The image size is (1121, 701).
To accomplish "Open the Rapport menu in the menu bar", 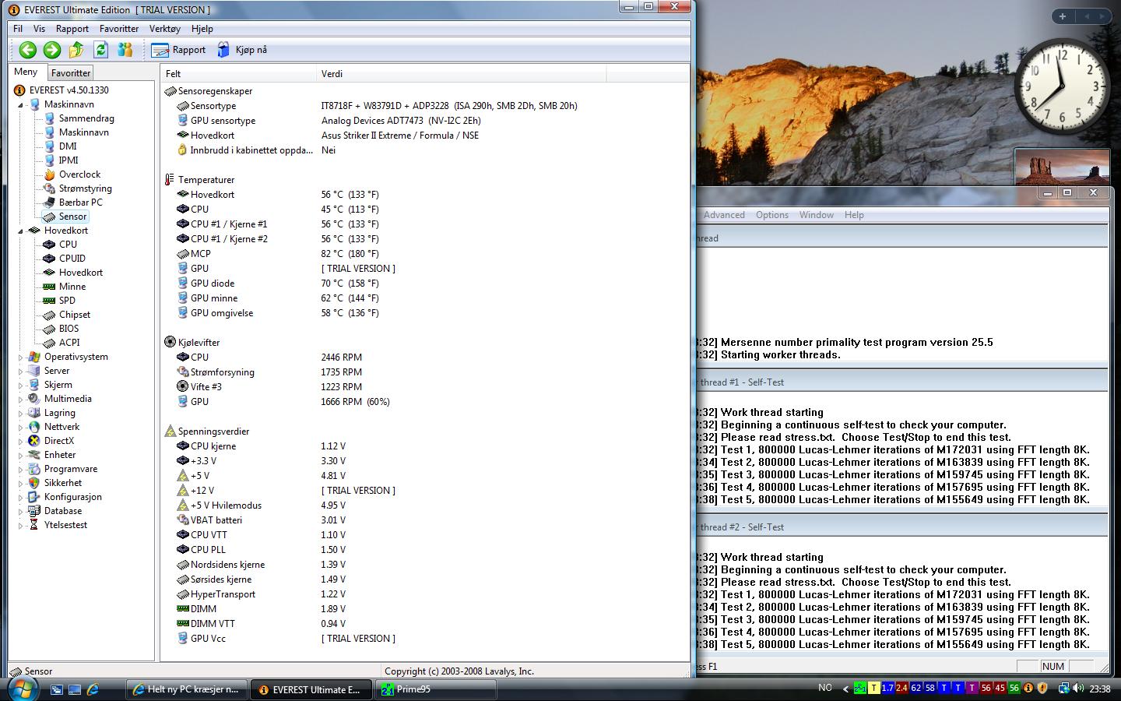I will point(72,29).
